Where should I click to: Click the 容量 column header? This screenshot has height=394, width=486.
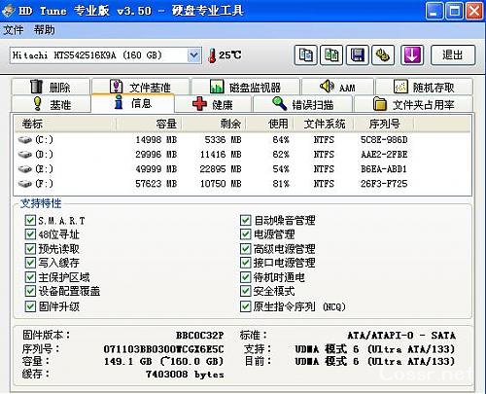coord(149,124)
